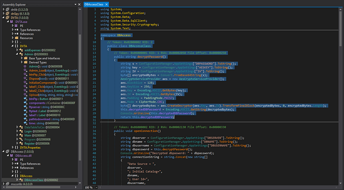Click decryptPassword method name in code
This screenshot has height=190, width=344.
(x=150, y=57)
